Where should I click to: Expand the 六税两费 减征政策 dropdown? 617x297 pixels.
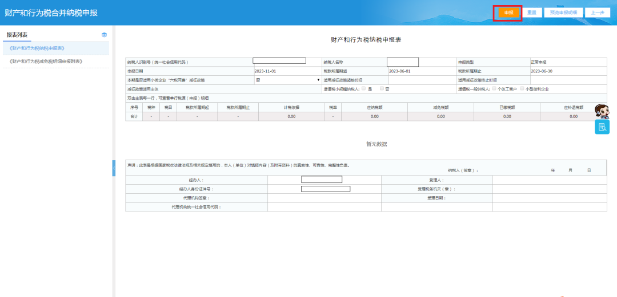click(x=287, y=80)
